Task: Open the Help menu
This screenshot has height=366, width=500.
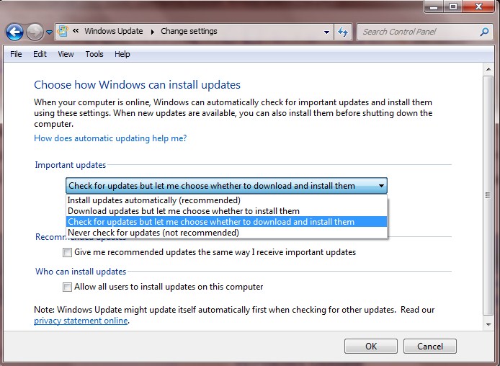Action: point(122,54)
